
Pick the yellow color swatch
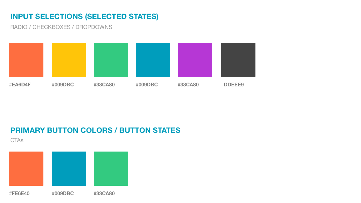click(x=69, y=60)
